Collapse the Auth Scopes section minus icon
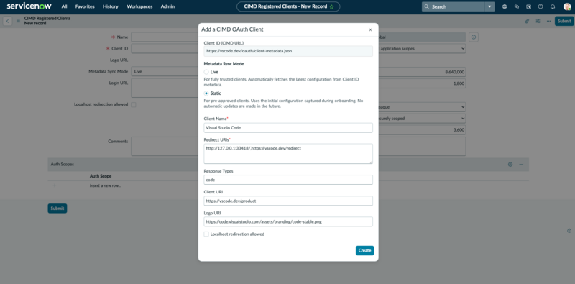 520,165
